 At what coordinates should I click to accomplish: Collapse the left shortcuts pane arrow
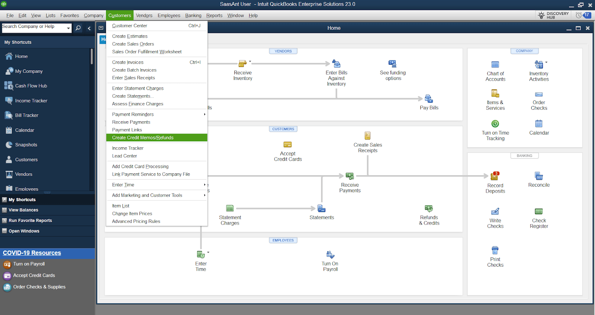[x=89, y=28]
